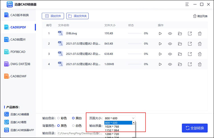The image size is (214, 138).
Task: Preview the 638.KB file with eye icon
Action: pos(170,54)
